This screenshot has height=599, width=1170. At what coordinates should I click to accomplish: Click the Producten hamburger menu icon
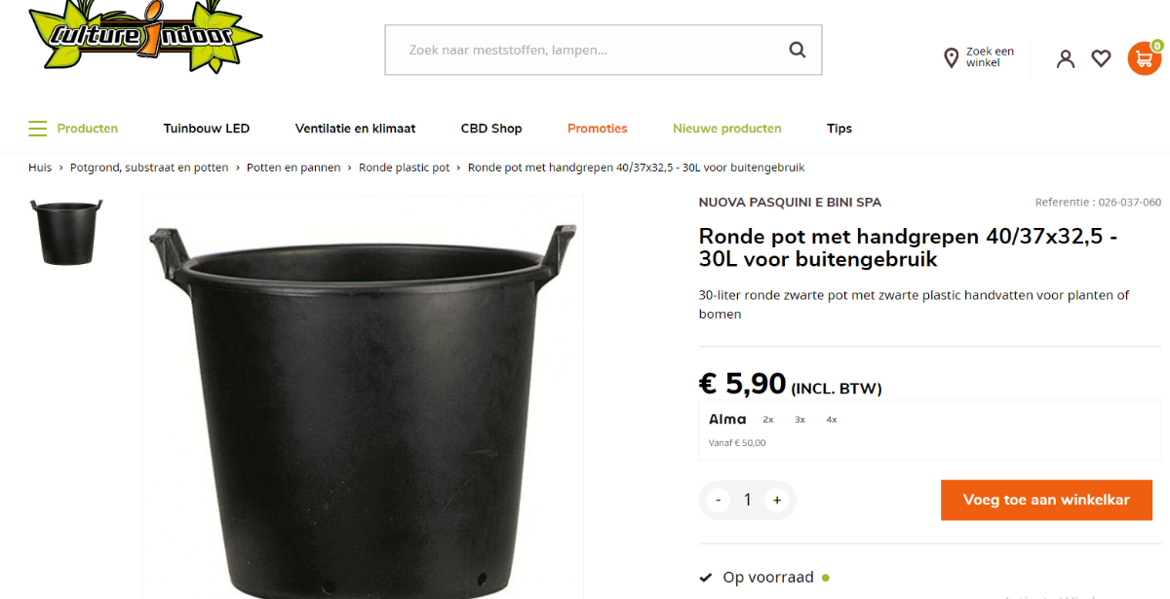click(x=37, y=129)
